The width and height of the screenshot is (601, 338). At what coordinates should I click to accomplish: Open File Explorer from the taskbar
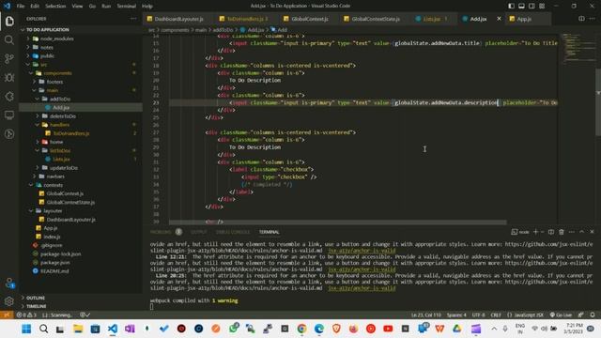(x=78, y=329)
